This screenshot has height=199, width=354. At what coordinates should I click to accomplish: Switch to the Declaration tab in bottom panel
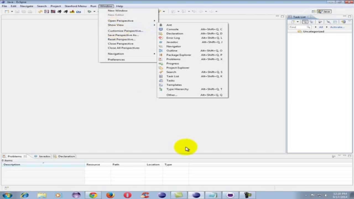point(64,156)
